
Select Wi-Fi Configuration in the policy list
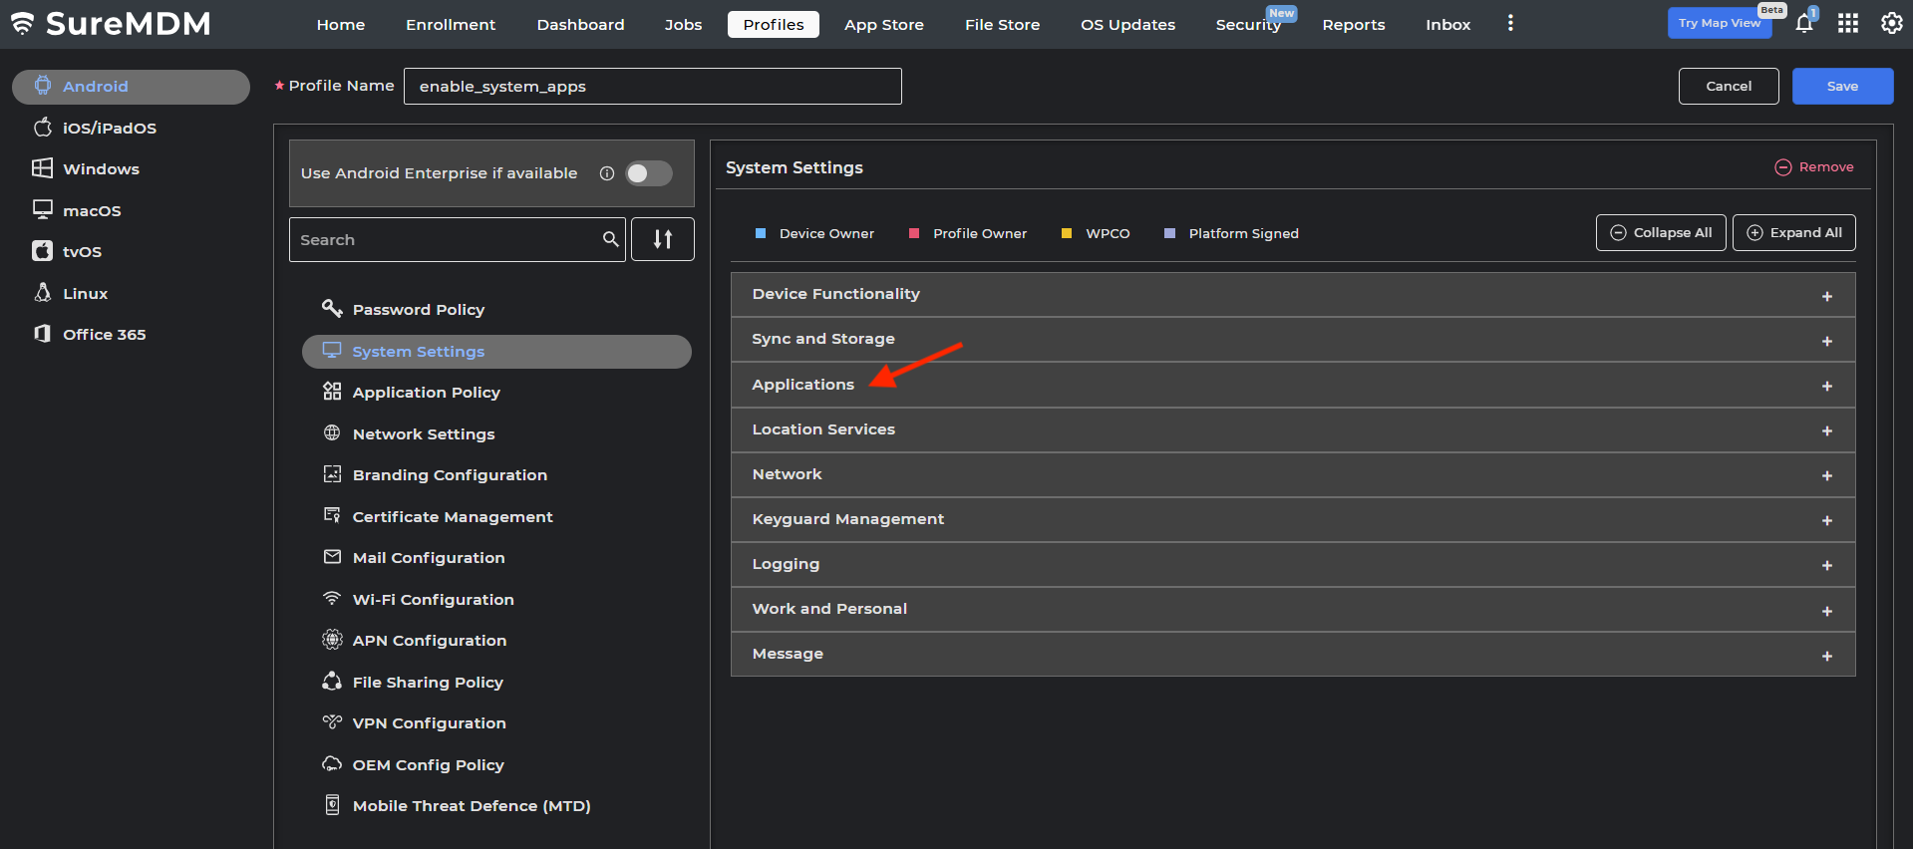pyautogui.click(x=433, y=599)
